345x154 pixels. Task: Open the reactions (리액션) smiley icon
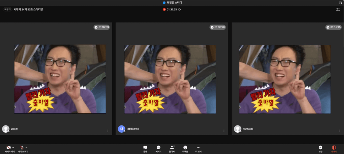click(x=185, y=148)
